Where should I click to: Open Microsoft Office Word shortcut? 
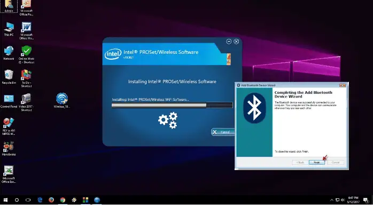(x=26, y=30)
